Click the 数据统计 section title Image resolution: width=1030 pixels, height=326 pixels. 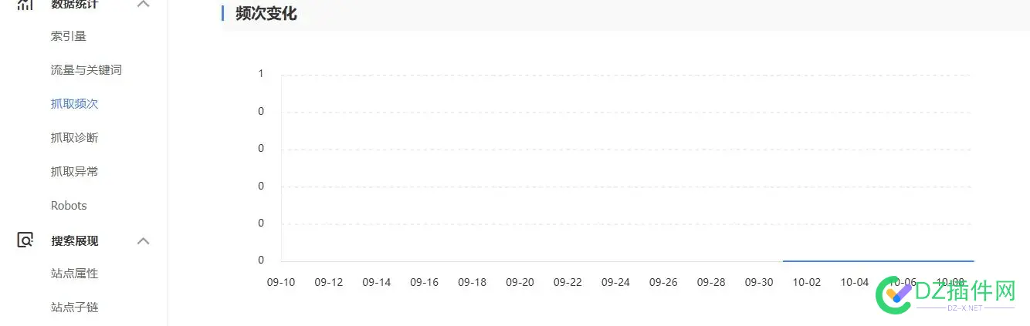75,5
